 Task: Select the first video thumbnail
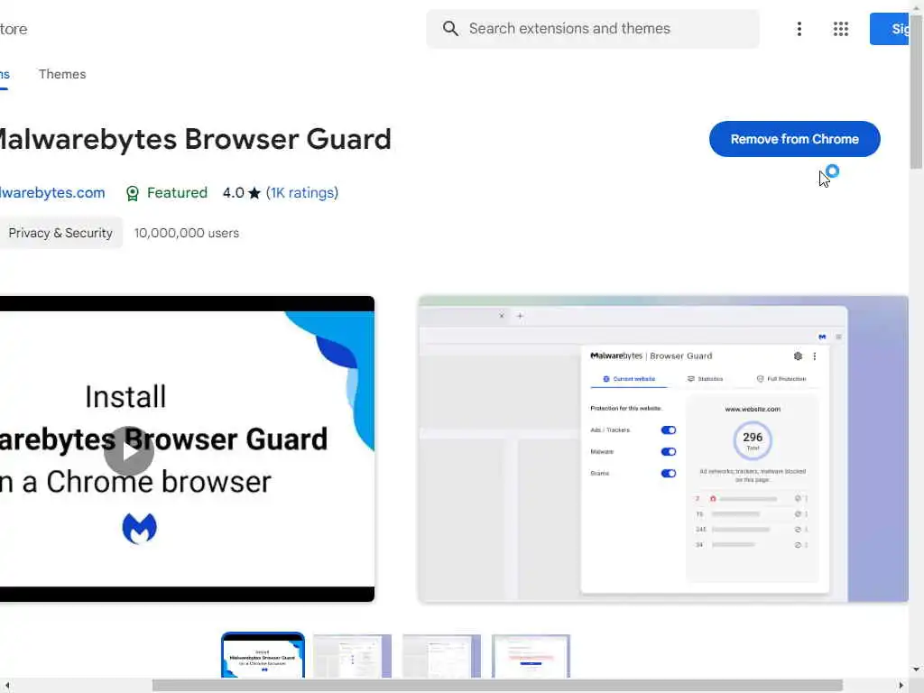[263, 655]
